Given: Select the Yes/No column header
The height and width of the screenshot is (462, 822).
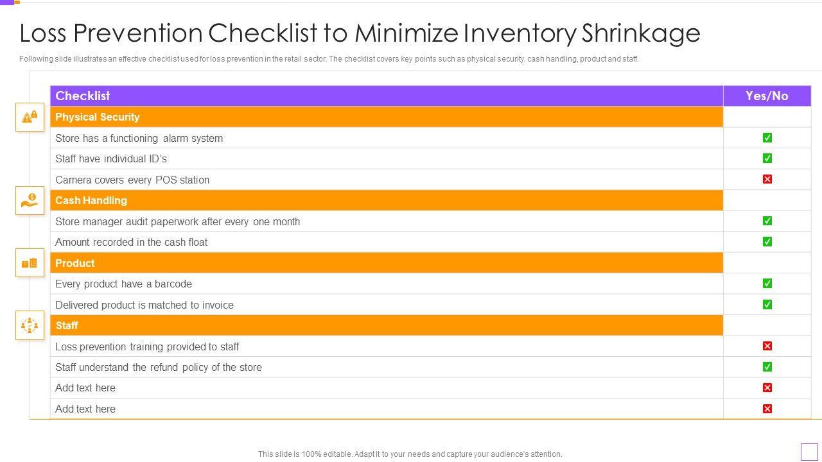Looking at the screenshot, I should 767,96.
